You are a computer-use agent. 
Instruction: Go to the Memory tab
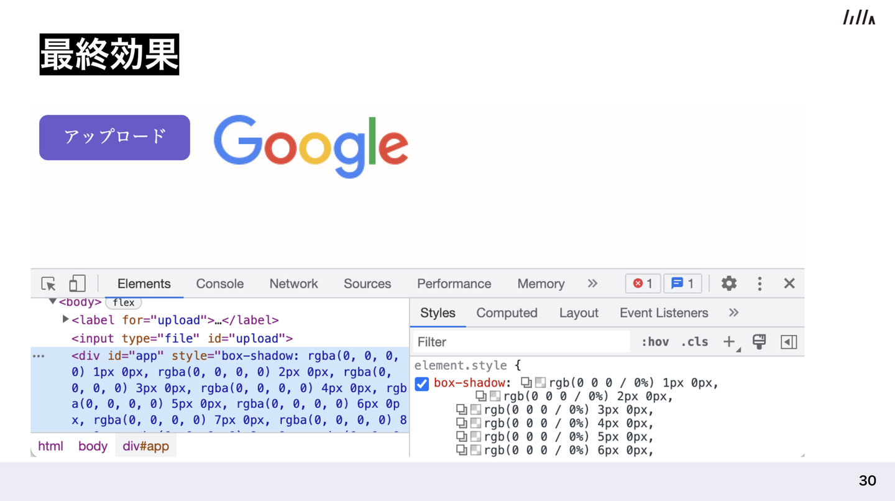click(541, 283)
